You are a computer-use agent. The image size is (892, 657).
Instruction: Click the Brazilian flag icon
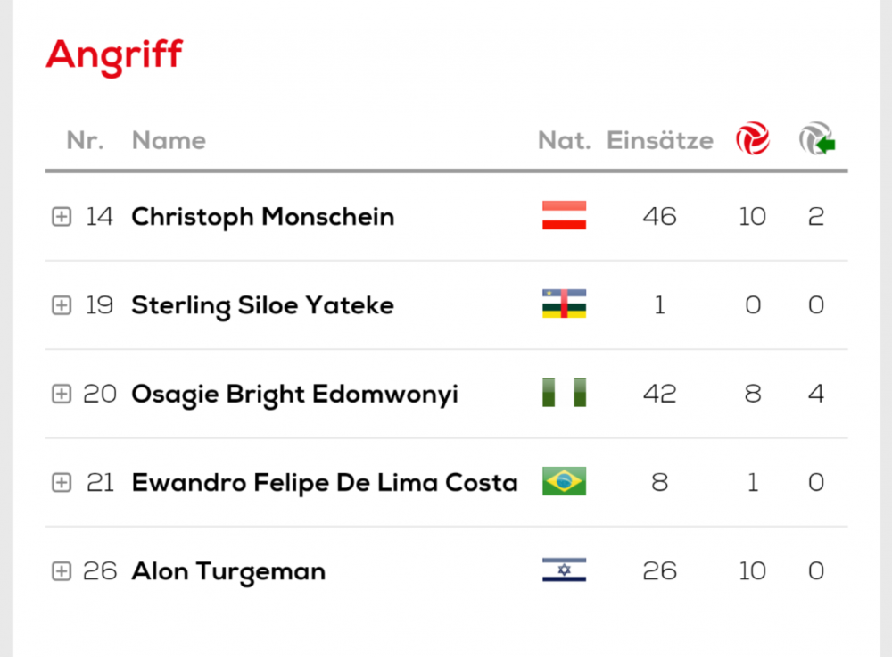point(564,481)
